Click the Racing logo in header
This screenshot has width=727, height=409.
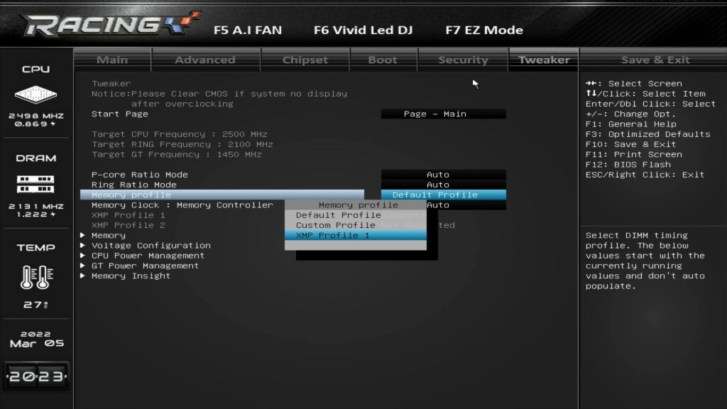coord(110,24)
